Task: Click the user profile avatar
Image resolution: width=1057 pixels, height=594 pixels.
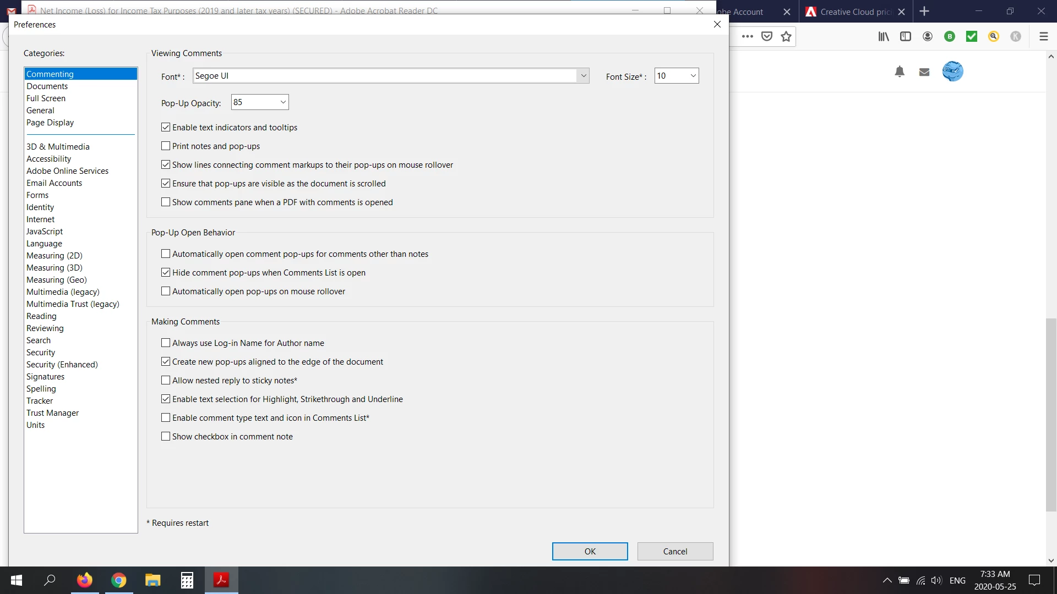Action: point(952,71)
